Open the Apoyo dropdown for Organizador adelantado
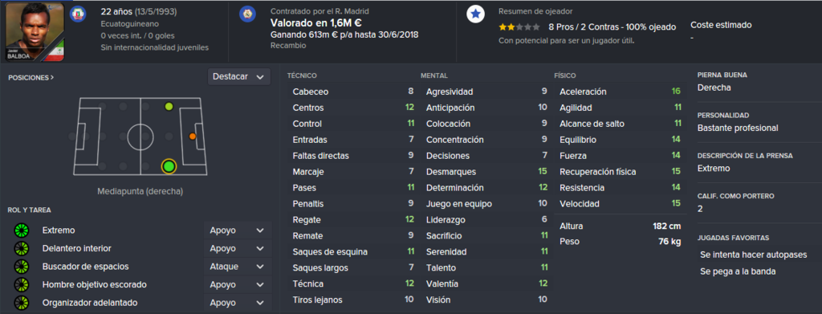822x314 pixels. click(238, 303)
